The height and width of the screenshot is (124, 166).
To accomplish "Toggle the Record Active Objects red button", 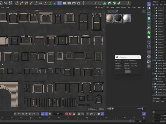I will click(x=66, y=114).
